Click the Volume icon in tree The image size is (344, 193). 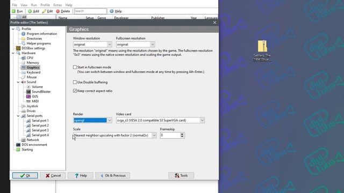[x=28, y=87]
